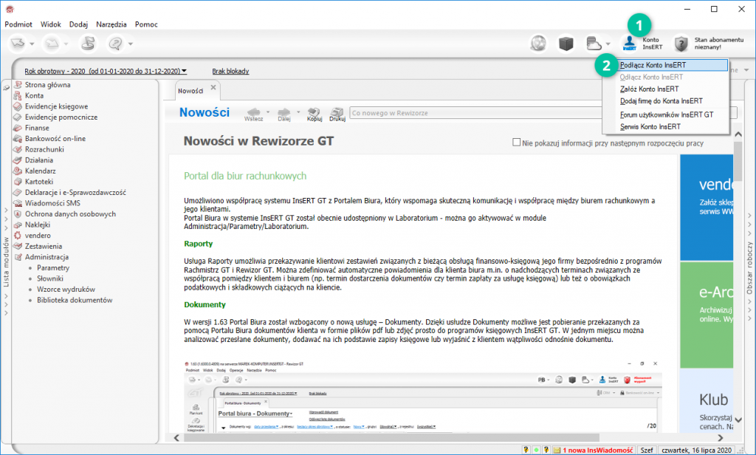Click the Klub banner tile

tap(707, 401)
